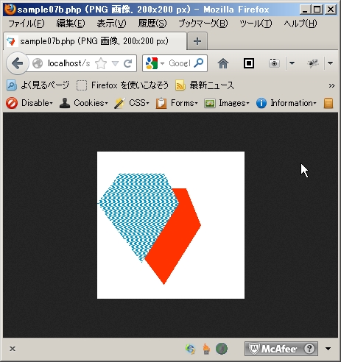This screenshot has height=362, width=341.
Task: Open a new tab with plus button
Action: (197, 41)
